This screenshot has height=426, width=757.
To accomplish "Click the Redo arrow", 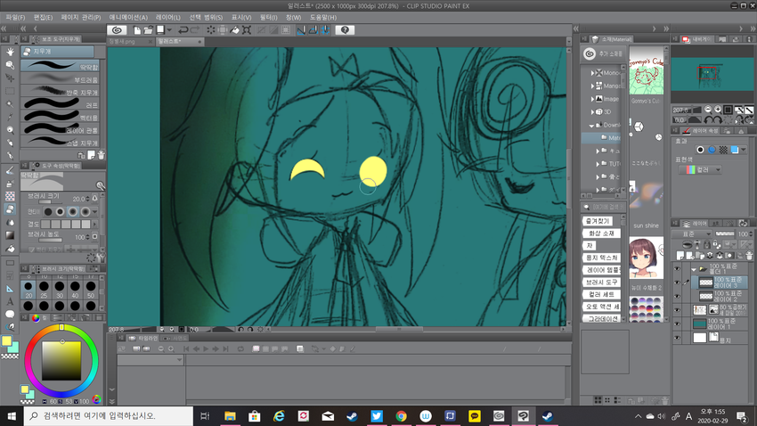I will coord(194,30).
